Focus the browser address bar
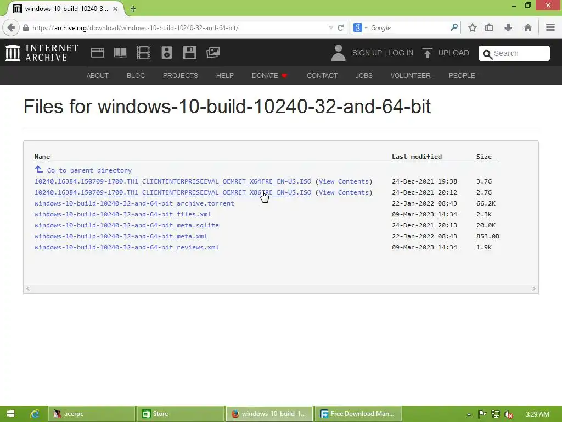The width and height of the screenshot is (562, 422). tap(179, 27)
